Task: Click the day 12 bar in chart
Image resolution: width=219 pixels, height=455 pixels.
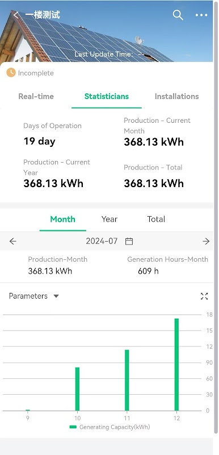Action: tap(176, 365)
